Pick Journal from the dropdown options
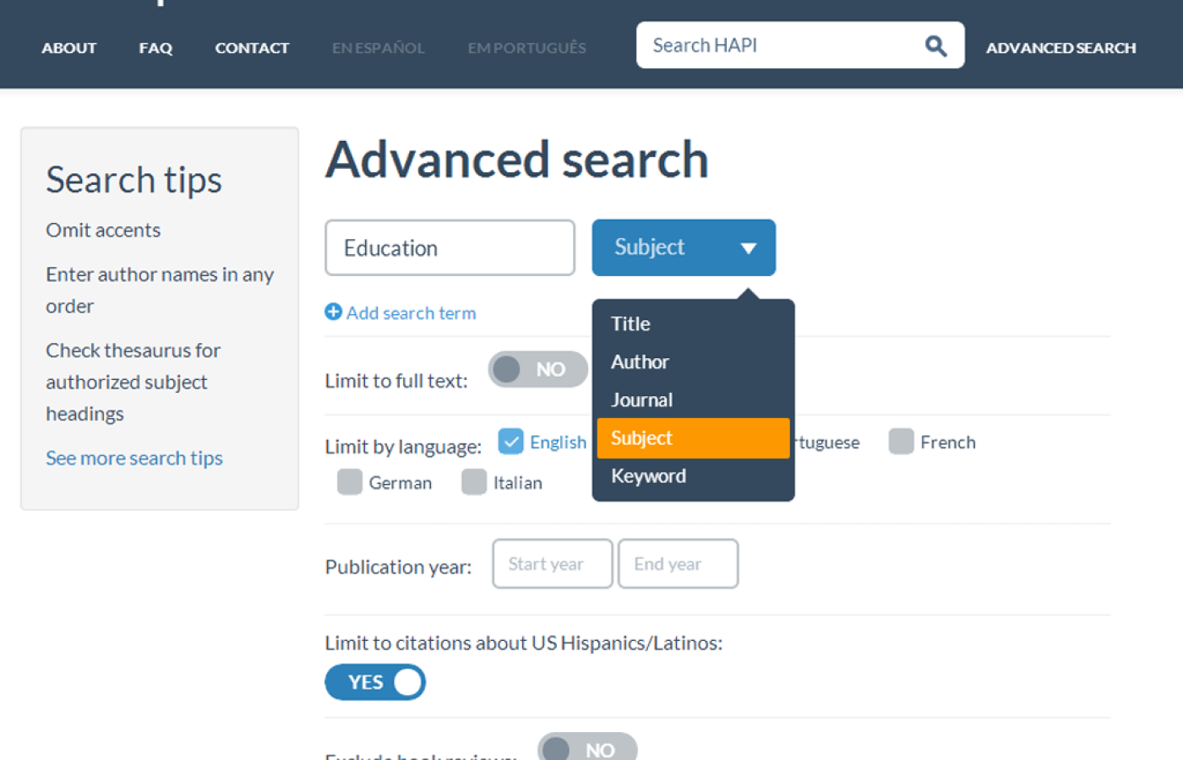This screenshot has width=1183, height=760. (x=641, y=400)
